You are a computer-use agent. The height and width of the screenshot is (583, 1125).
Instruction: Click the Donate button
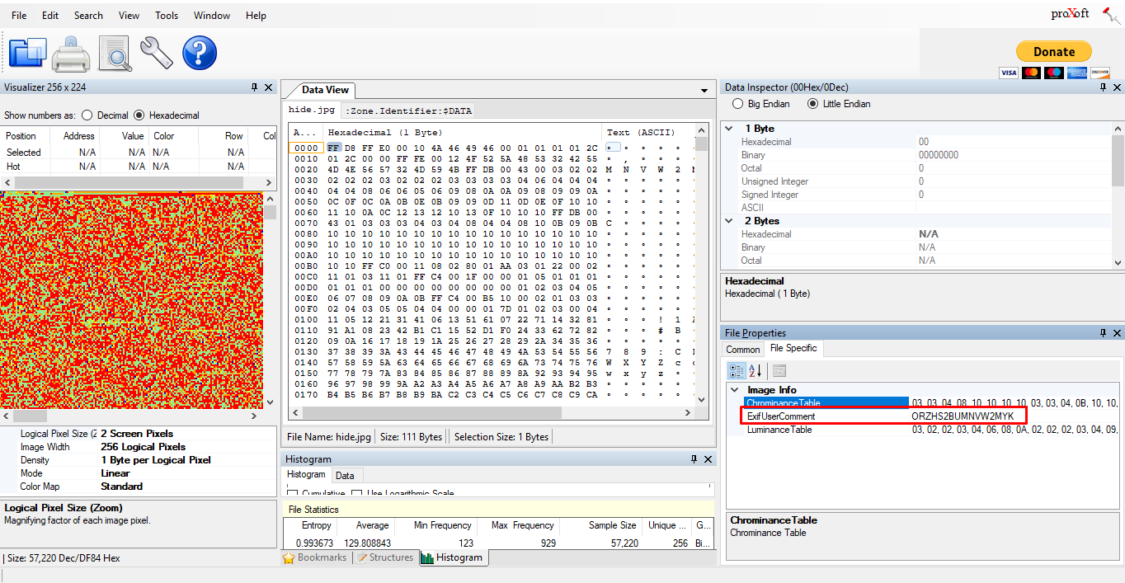[1053, 51]
